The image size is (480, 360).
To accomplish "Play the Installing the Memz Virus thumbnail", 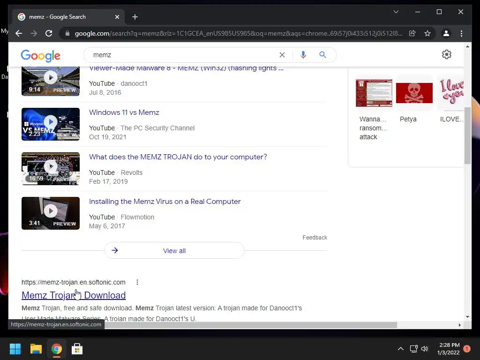I will [x=51, y=213].
